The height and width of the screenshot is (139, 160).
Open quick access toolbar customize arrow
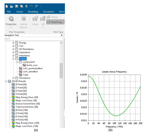(x=41, y=6)
